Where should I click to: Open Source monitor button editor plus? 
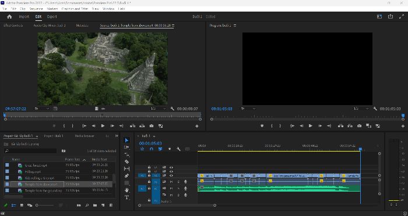[197, 126]
